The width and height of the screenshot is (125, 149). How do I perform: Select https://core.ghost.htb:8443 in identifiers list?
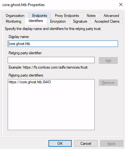point(30,82)
